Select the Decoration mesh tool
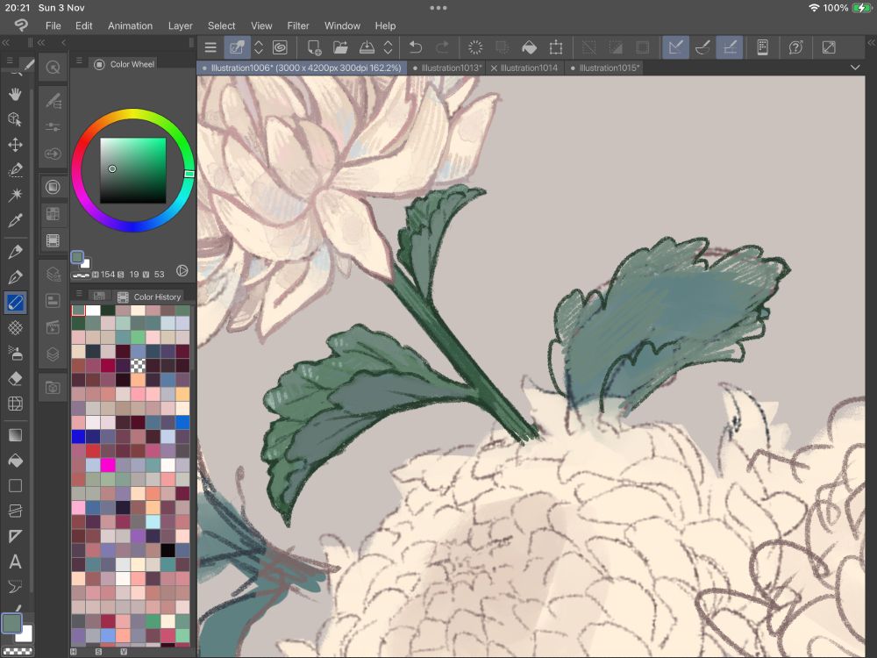877x658 pixels. pos(15,328)
